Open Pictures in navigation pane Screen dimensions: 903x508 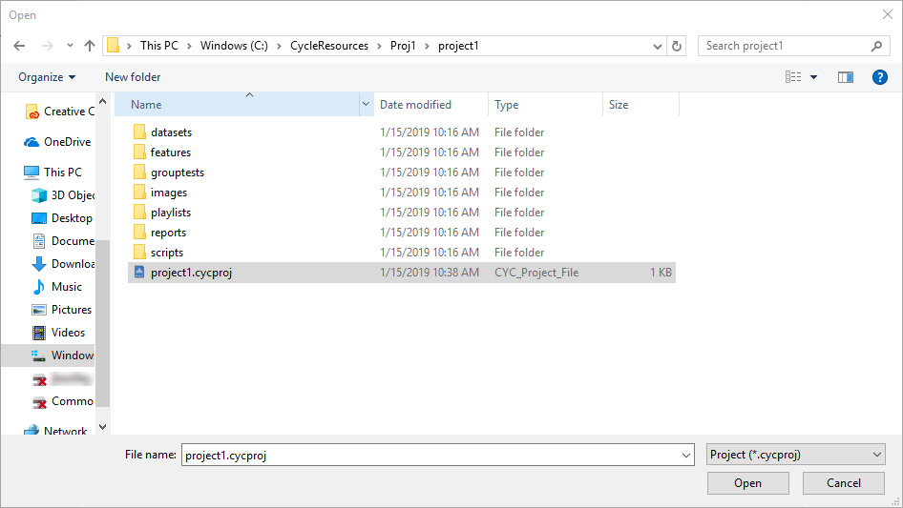coord(62,310)
